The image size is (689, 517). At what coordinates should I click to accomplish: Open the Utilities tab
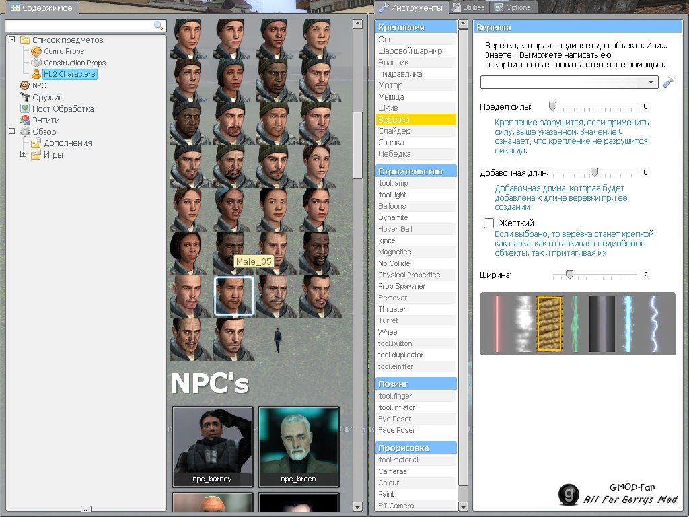point(469,7)
